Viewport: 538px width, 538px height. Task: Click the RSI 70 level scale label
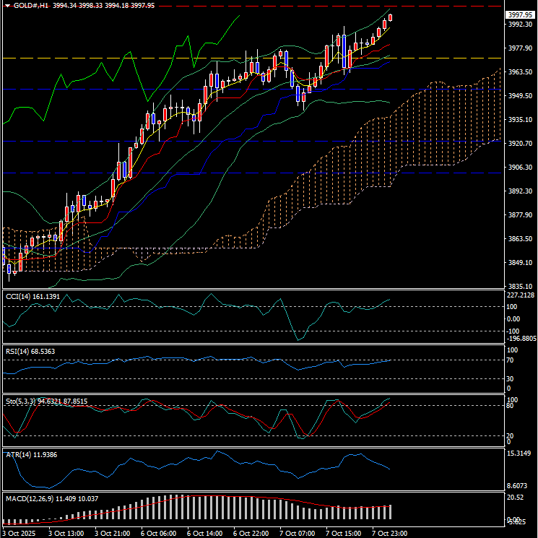pos(510,359)
